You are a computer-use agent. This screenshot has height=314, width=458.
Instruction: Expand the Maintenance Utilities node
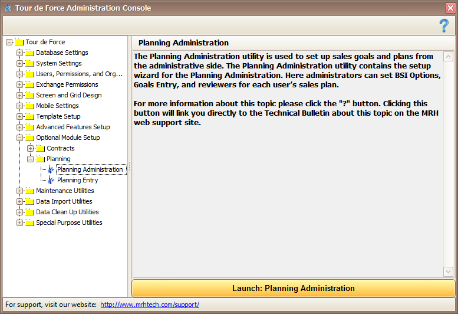pos(19,191)
